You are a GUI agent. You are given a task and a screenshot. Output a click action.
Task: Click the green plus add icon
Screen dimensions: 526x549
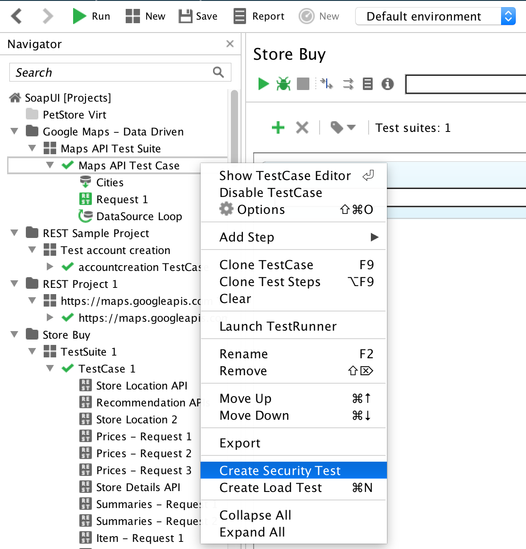click(x=278, y=128)
